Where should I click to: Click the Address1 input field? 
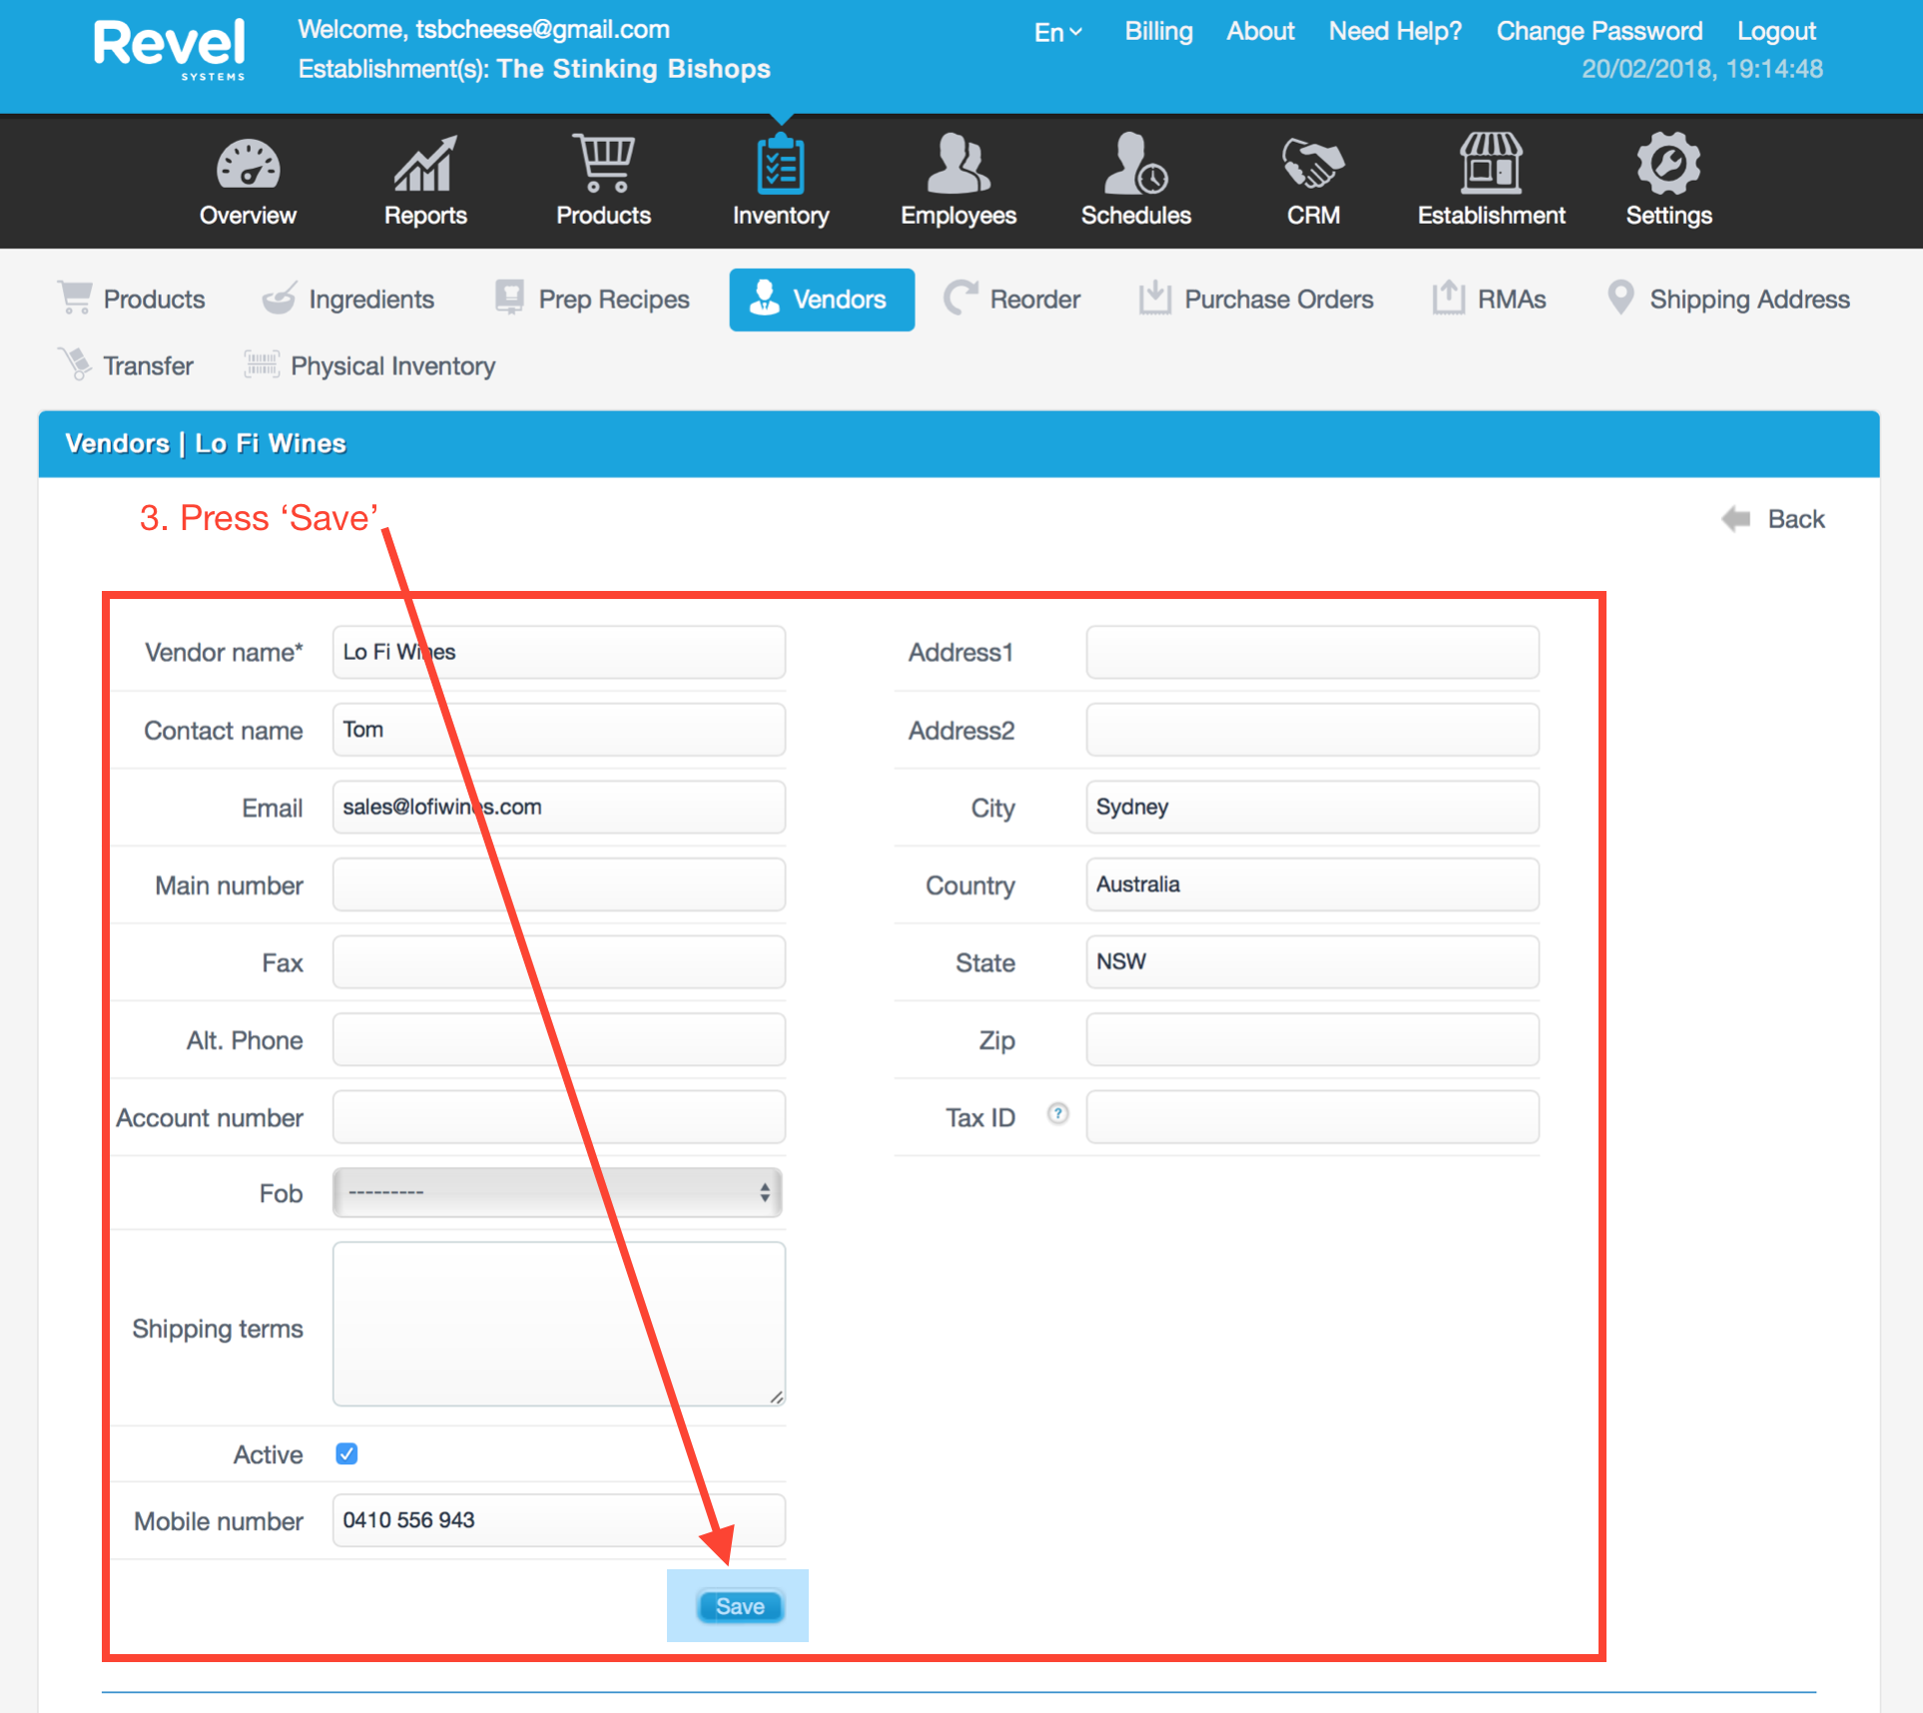tap(1312, 652)
